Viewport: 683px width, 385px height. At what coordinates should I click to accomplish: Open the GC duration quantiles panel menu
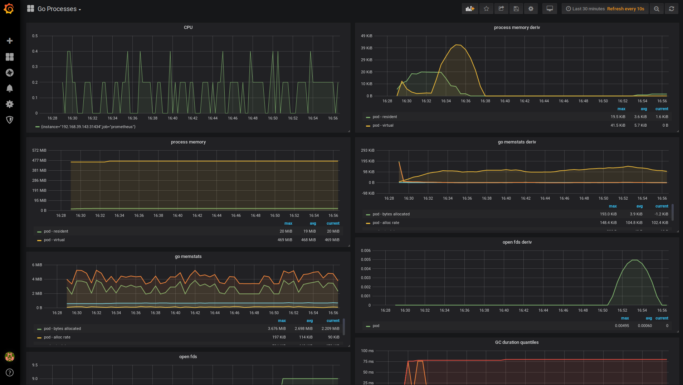click(x=517, y=342)
